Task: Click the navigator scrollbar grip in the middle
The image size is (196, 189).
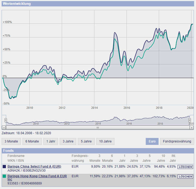Action: pos(98,128)
